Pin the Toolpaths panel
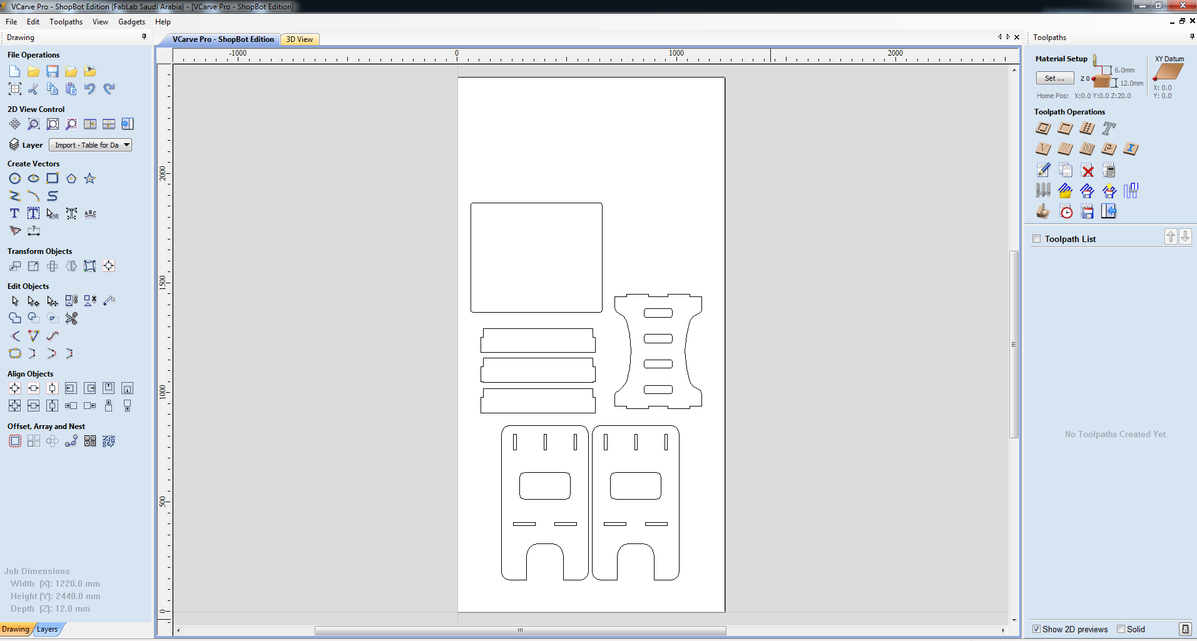This screenshot has width=1197, height=641. coord(1191,37)
